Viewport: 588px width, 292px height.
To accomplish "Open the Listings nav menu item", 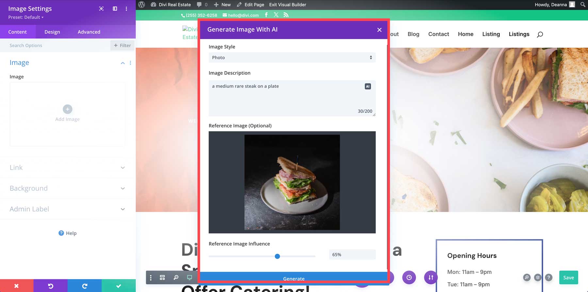I will pyautogui.click(x=519, y=34).
